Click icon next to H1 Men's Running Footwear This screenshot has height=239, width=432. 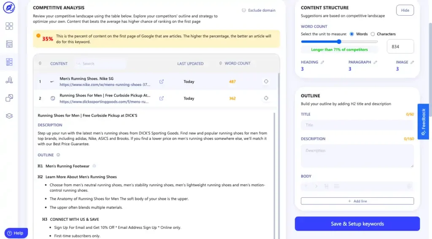94,166
